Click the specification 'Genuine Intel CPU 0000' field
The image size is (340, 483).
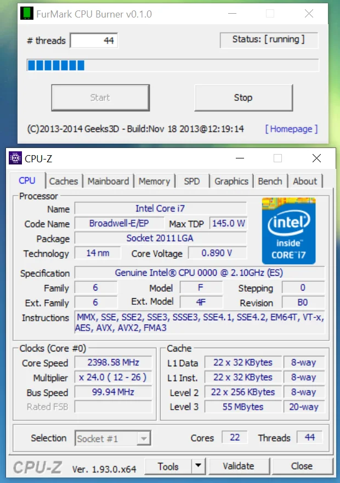200,272
